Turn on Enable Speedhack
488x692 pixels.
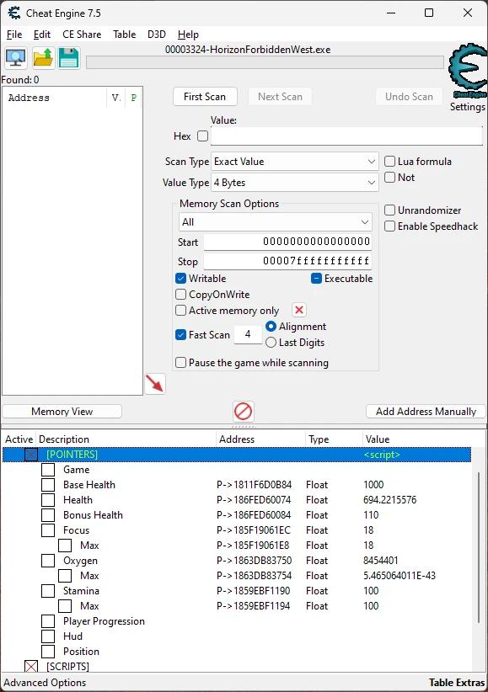[x=389, y=226]
